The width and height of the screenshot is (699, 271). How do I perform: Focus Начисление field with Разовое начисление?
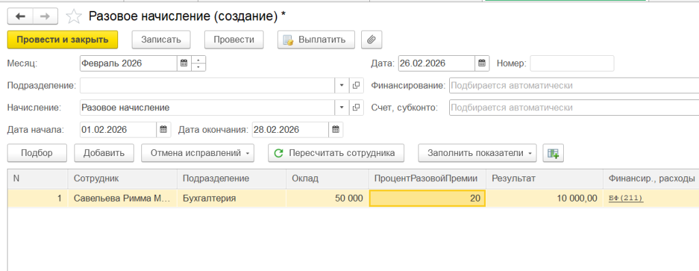click(208, 108)
